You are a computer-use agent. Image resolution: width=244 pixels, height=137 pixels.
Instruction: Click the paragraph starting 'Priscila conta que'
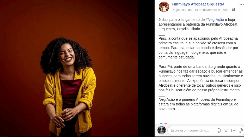[x=198, y=48]
